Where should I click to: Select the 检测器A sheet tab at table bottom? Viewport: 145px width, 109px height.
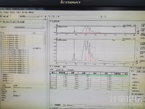pos(58,105)
